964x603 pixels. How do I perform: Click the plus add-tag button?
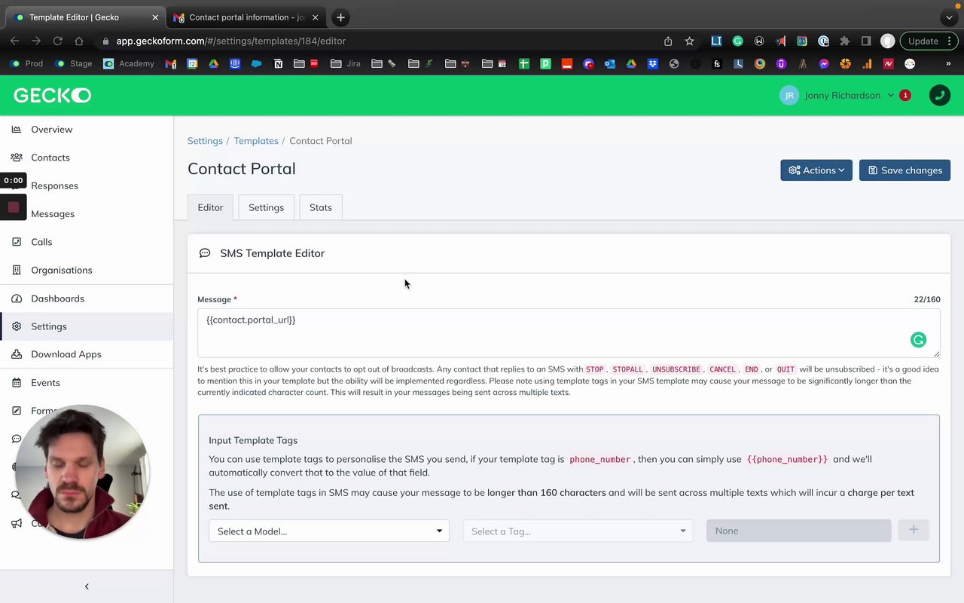click(x=913, y=531)
